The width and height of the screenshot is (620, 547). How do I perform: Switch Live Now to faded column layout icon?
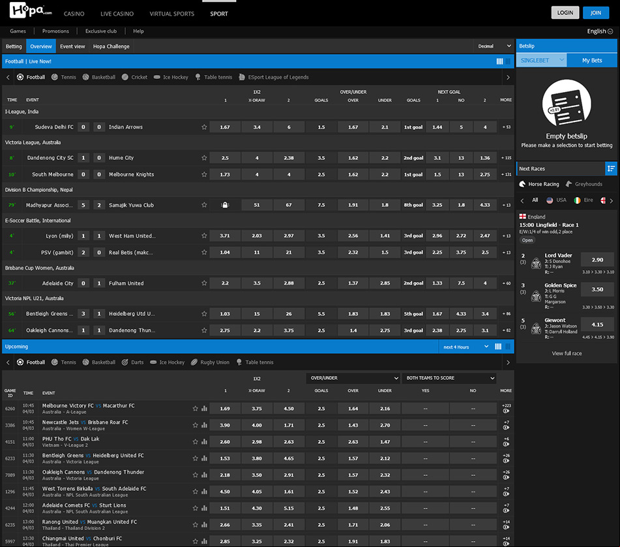click(508, 61)
